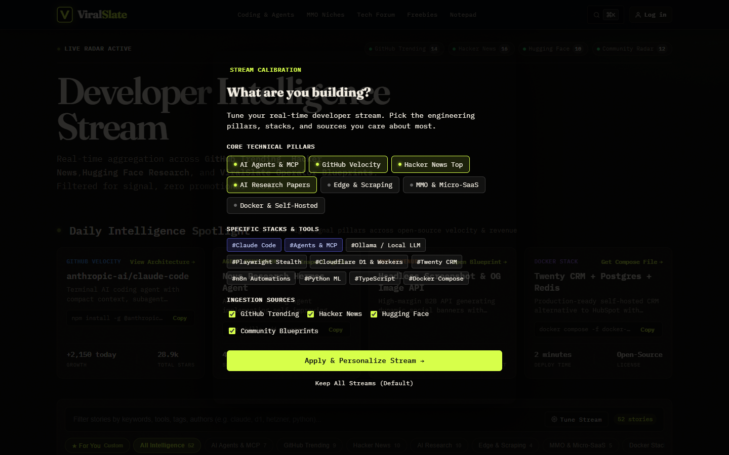The height and width of the screenshot is (455, 729).
Task: Open the View Architecture link
Action: pos(163,262)
